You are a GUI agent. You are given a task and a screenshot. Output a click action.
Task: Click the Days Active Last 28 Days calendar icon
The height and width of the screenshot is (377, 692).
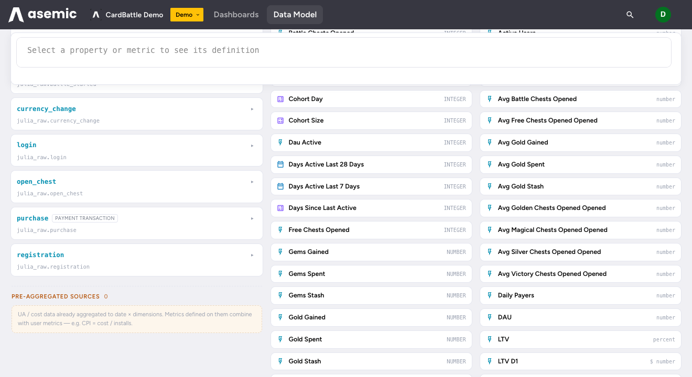tap(280, 164)
